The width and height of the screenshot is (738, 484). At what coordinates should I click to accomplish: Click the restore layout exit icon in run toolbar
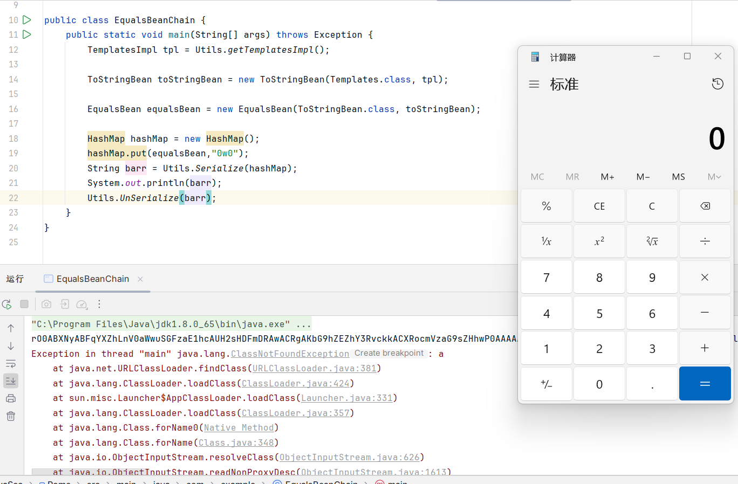pyautogui.click(x=65, y=304)
